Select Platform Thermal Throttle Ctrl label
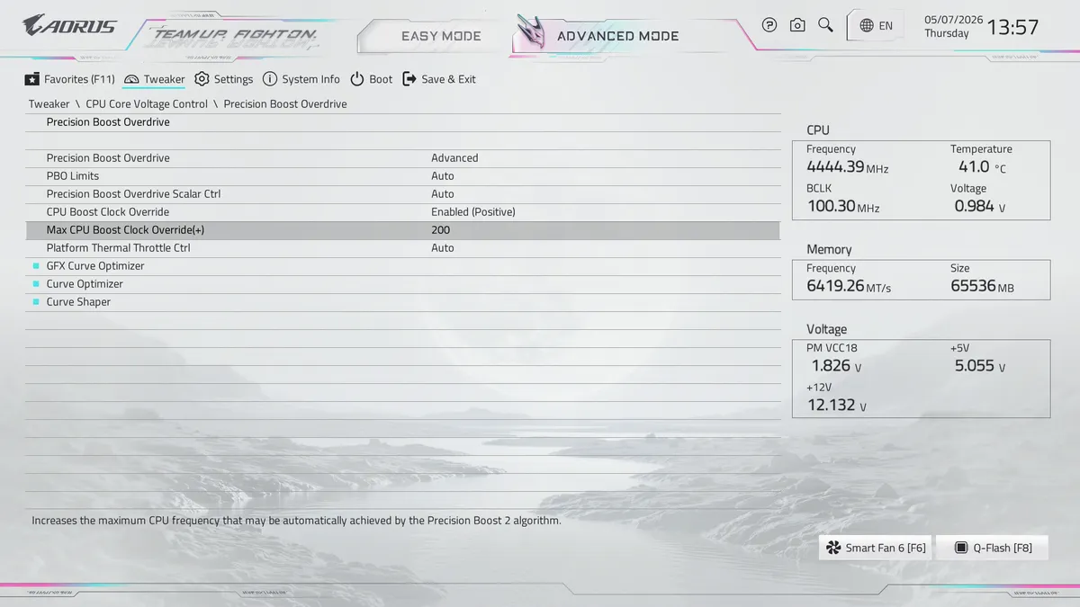1080x607 pixels. click(119, 248)
